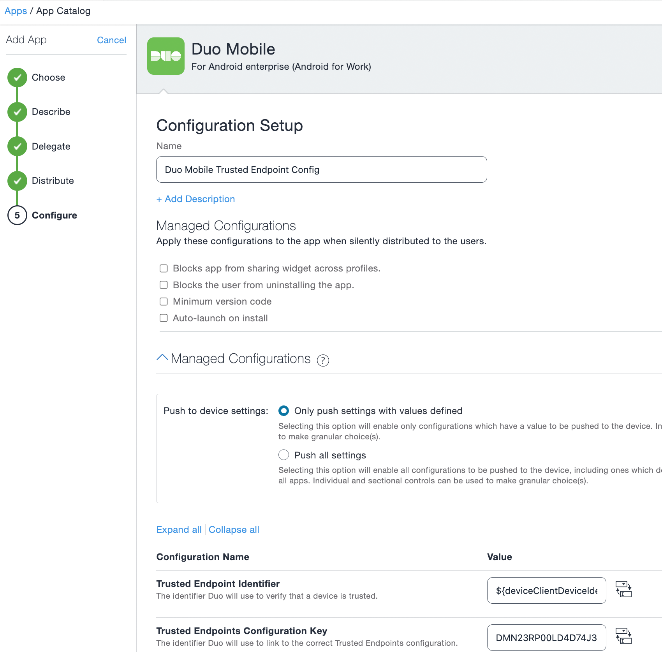The height and width of the screenshot is (652, 662).
Task: Cancel the Add App workflow
Action: point(112,40)
